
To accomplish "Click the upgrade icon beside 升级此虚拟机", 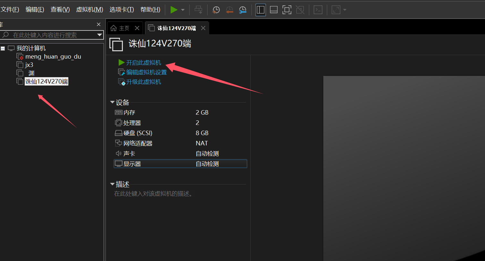I will pyautogui.click(x=121, y=82).
